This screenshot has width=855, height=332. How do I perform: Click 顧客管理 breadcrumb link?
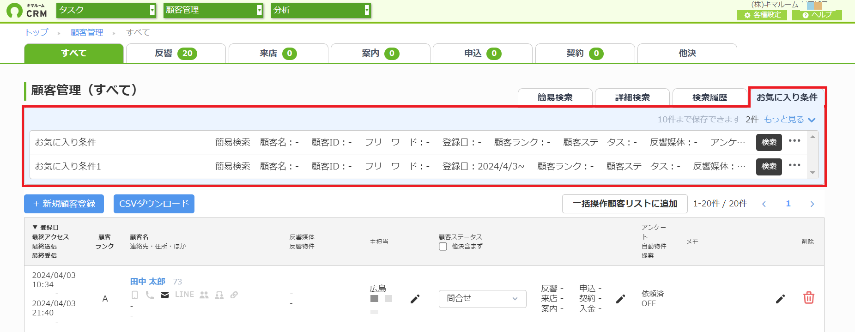tap(87, 32)
